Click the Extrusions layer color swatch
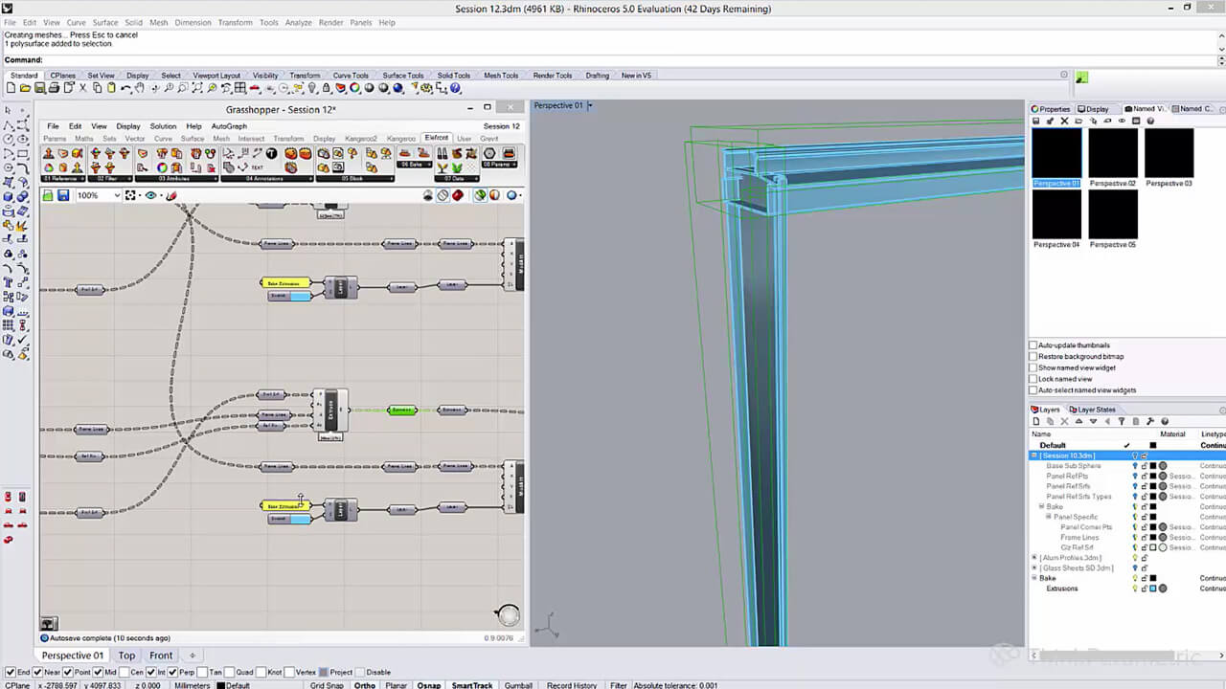The height and width of the screenshot is (689, 1226). 1153,589
